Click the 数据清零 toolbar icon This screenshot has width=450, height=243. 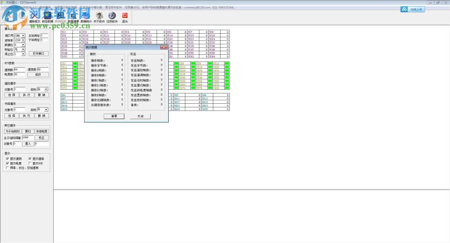point(73,17)
